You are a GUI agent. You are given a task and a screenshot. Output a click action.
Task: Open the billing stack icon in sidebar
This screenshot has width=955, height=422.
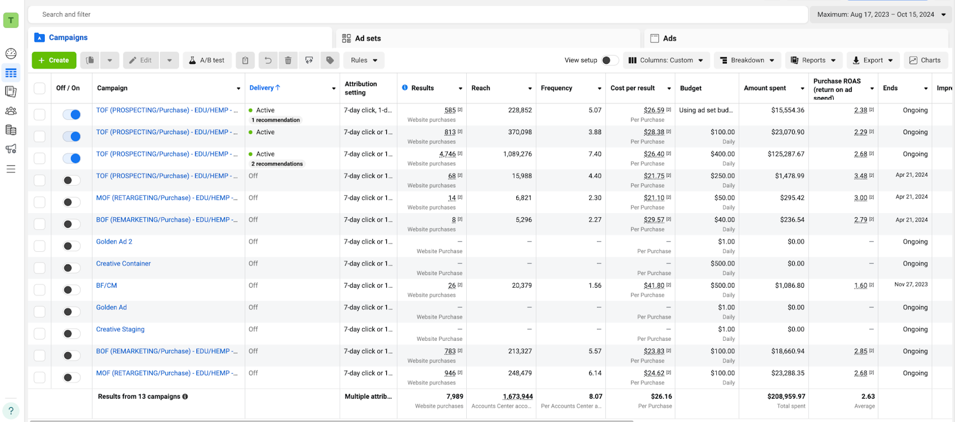(x=11, y=130)
